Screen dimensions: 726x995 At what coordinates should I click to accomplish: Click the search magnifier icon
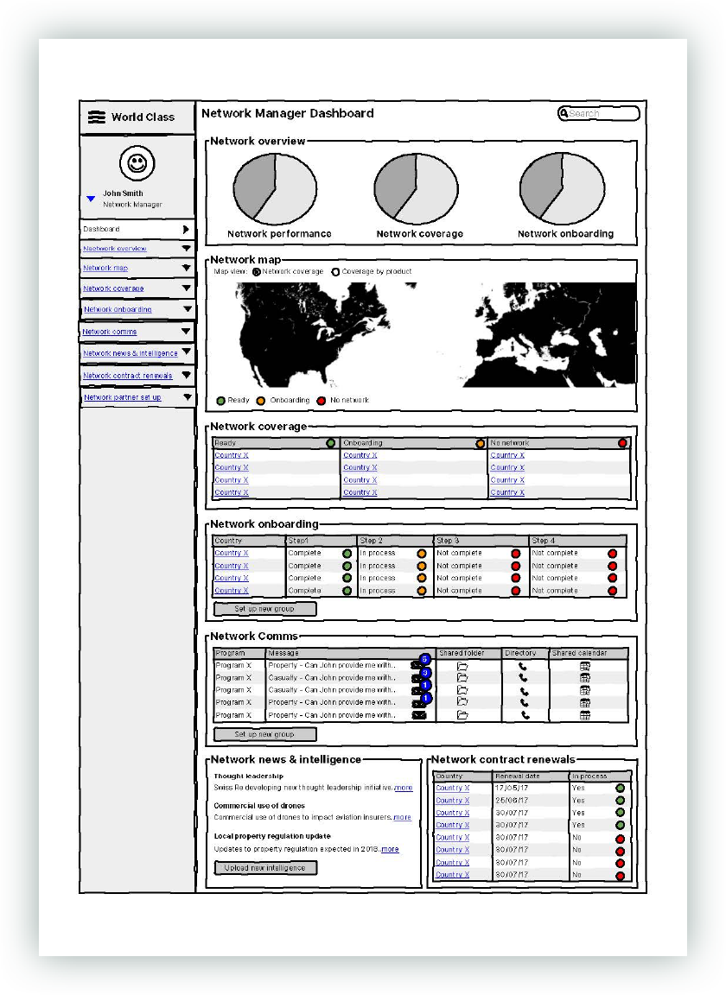(x=564, y=114)
